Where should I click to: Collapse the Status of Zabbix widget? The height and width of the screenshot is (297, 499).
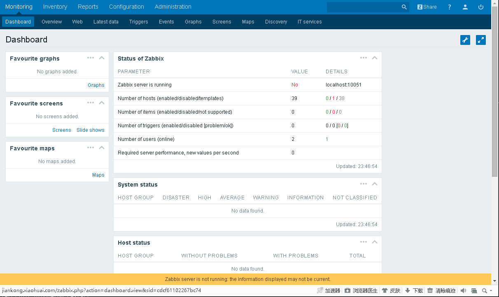[x=375, y=58]
